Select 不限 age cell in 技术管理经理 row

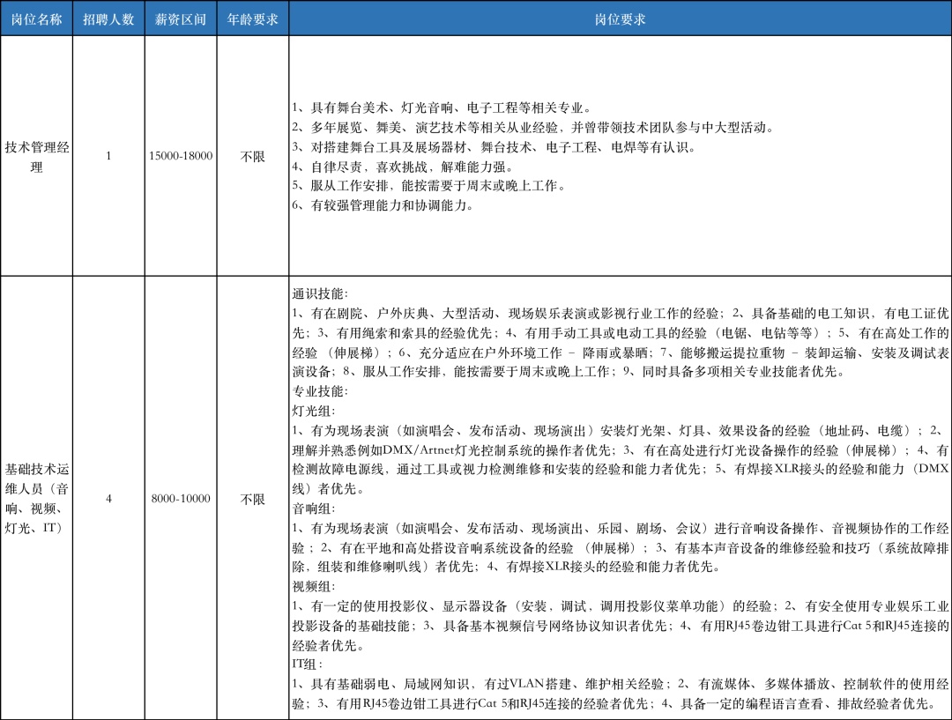253,156
